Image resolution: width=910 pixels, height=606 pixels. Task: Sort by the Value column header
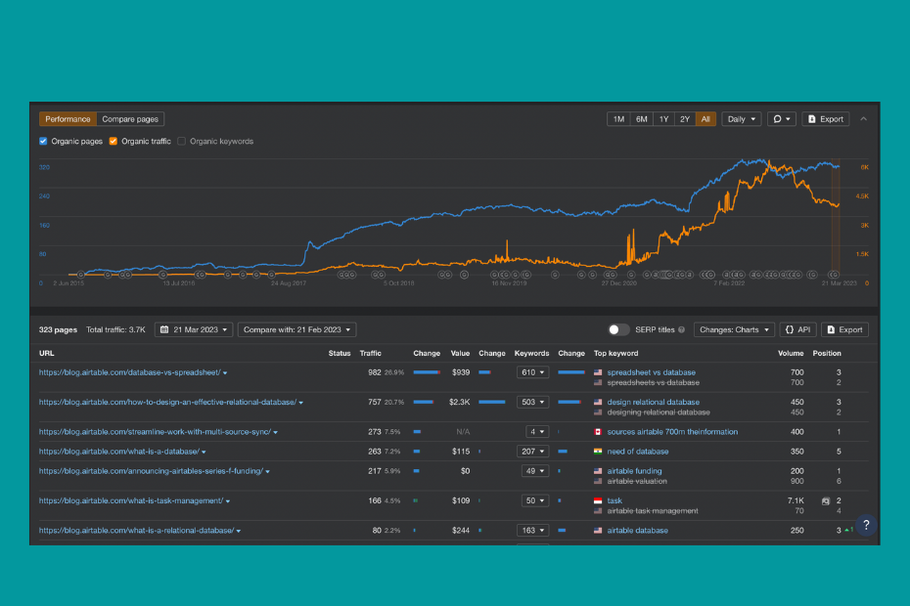pyautogui.click(x=460, y=353)
